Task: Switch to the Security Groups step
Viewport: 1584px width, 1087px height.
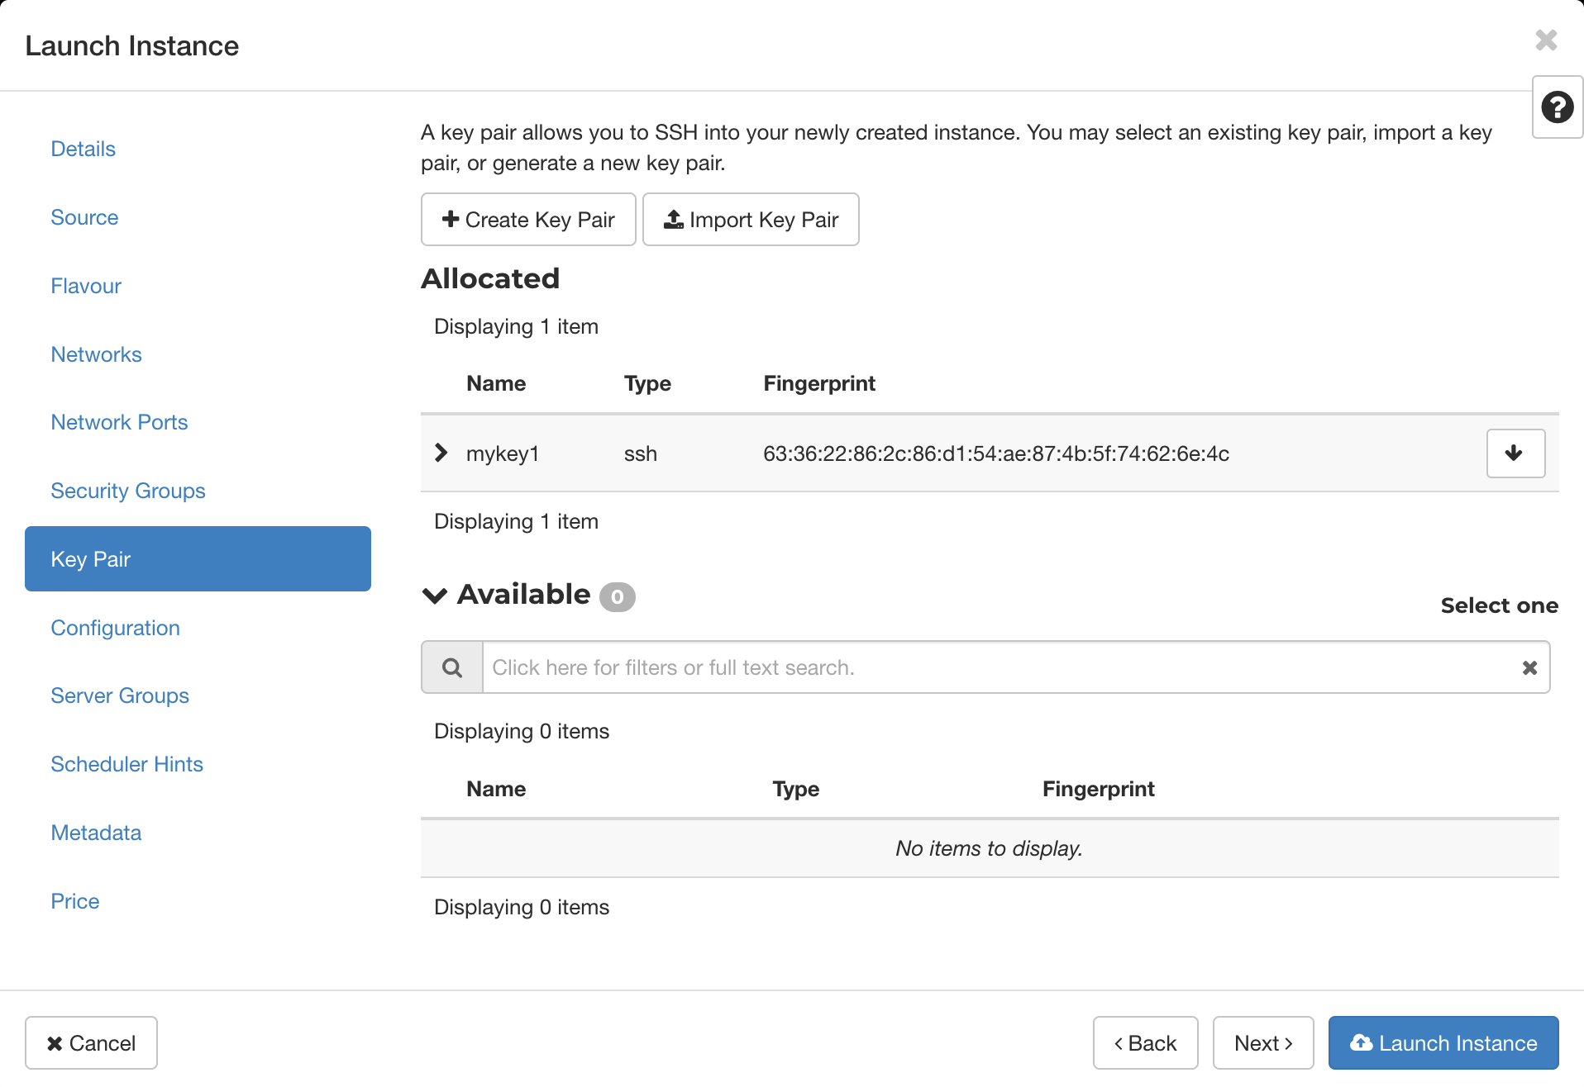Action: pyautogui.click(x=128, y=490)
